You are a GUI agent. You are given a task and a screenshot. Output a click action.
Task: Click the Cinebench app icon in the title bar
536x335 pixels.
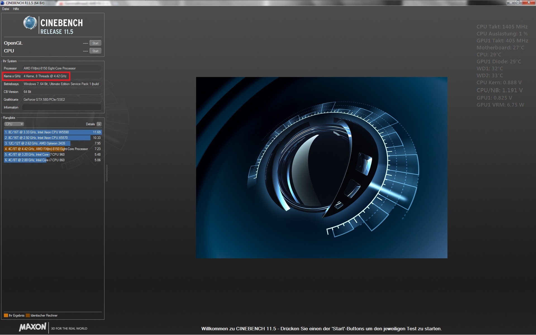click(x=3, y=3)
